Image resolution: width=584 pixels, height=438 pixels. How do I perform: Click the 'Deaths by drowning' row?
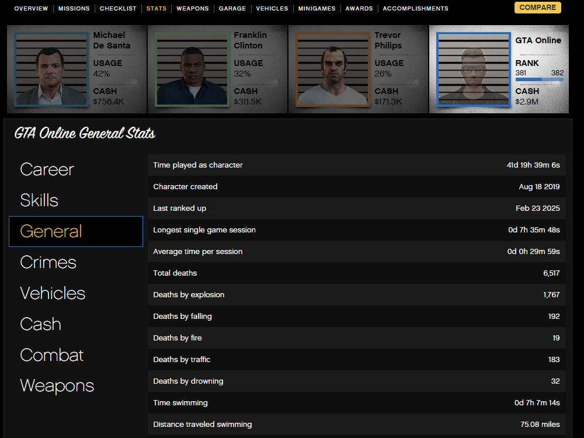coord(357,381)
